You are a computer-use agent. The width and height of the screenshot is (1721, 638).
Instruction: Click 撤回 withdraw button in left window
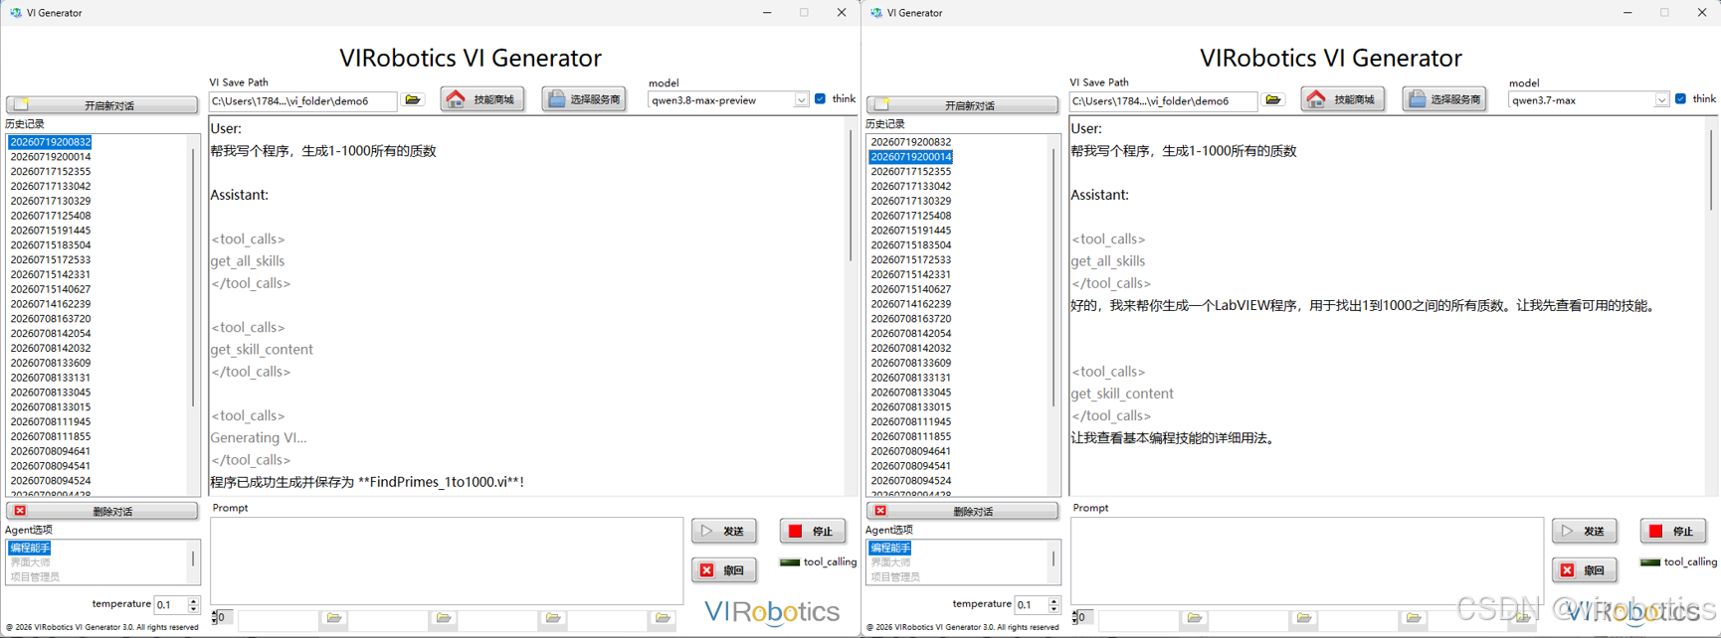pos(724,570)
